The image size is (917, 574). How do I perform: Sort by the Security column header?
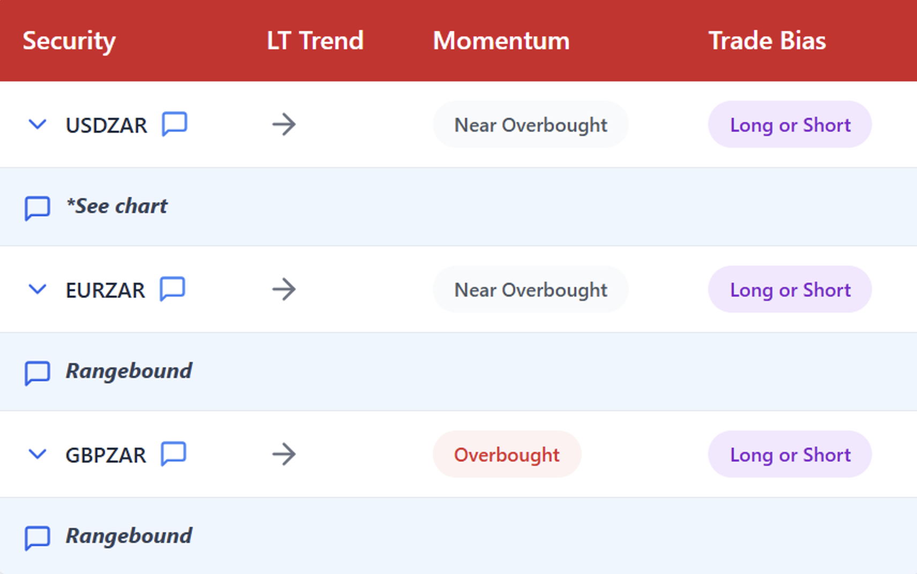coord(69,41)
